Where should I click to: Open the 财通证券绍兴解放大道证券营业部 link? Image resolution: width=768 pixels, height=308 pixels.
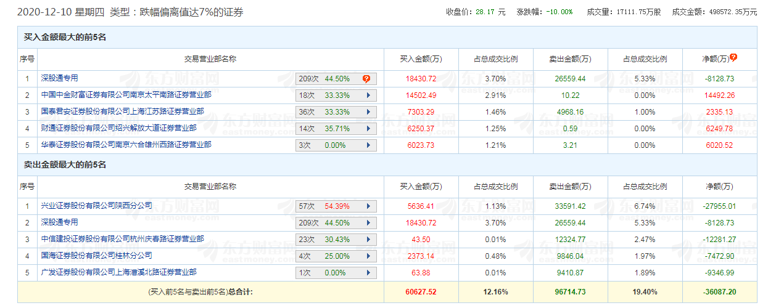click(118, 128)
